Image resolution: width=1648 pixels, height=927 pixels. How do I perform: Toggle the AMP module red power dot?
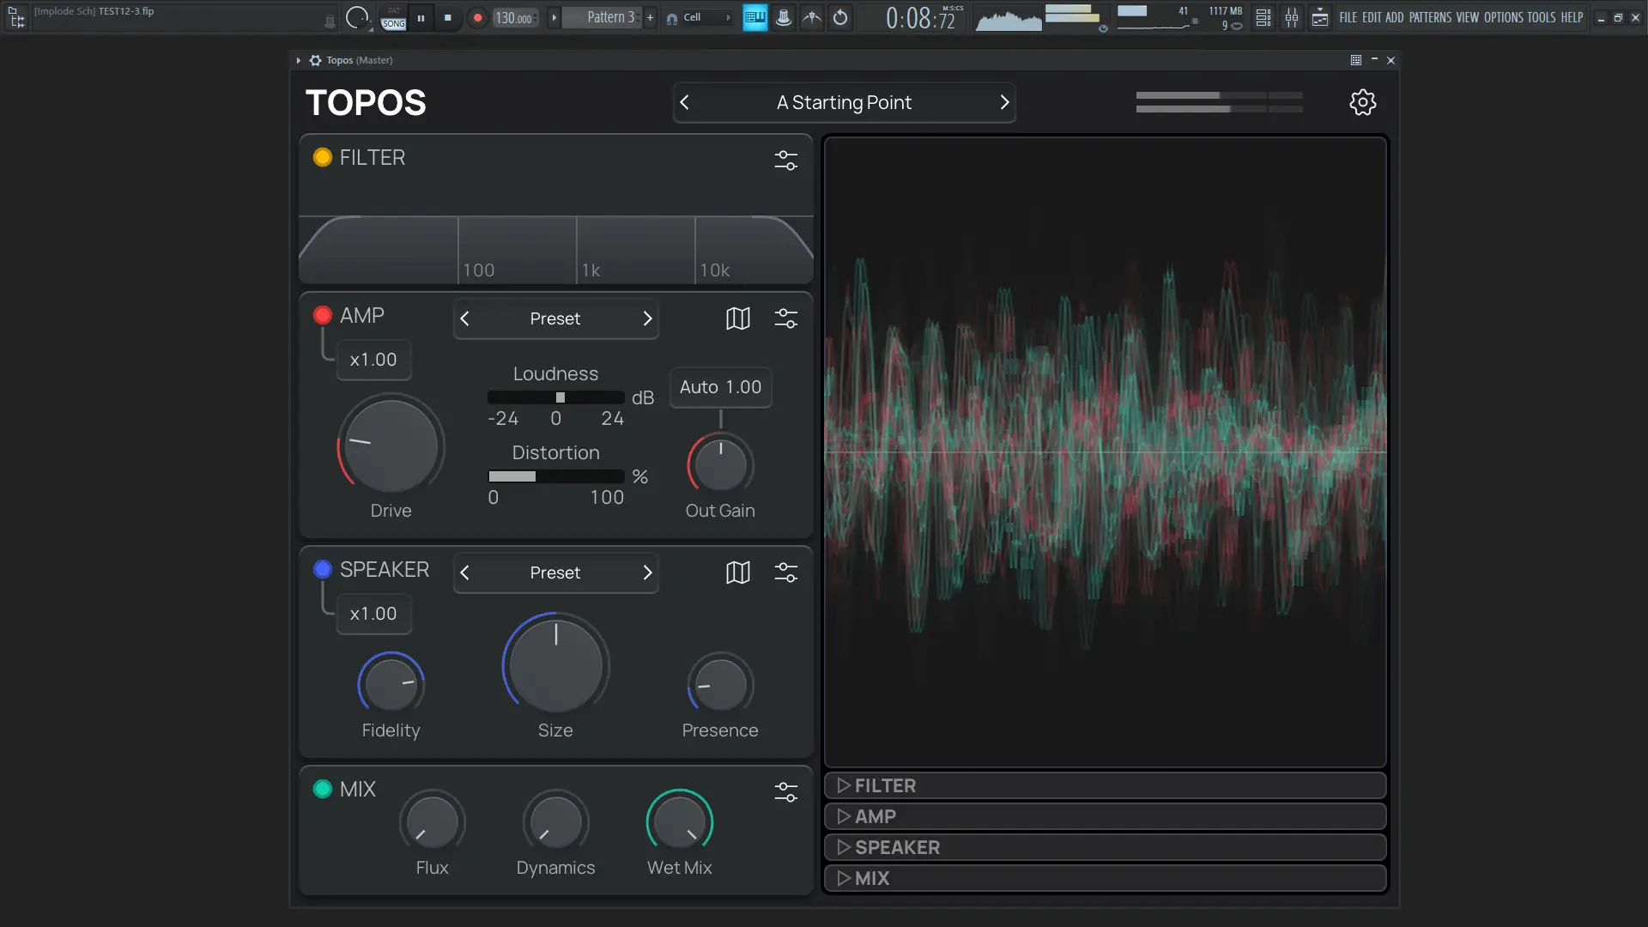pos(323,315)
